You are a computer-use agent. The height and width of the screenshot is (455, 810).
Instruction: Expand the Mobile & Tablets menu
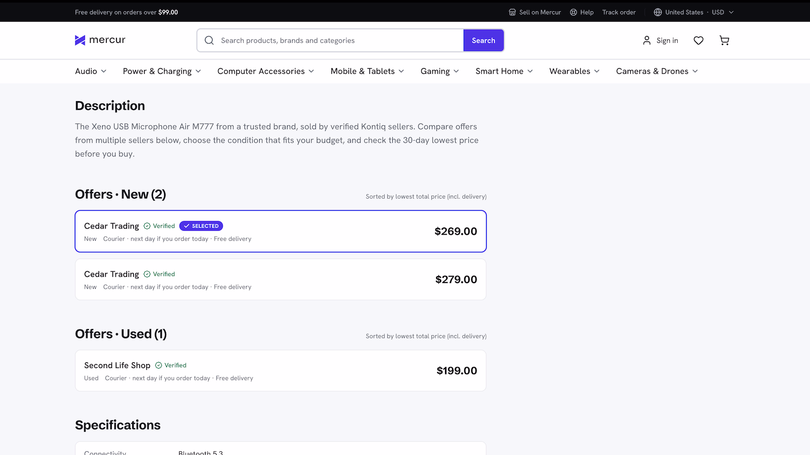point(368,71)
